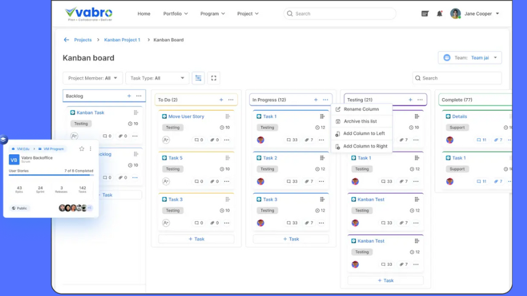This screenshot has height=296, width=527.
Task: Open more options on Task 5 card
Action: click(x=227, y=181)
